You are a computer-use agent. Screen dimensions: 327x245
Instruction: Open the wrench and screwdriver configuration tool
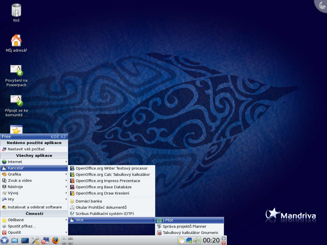coord(35,240)
